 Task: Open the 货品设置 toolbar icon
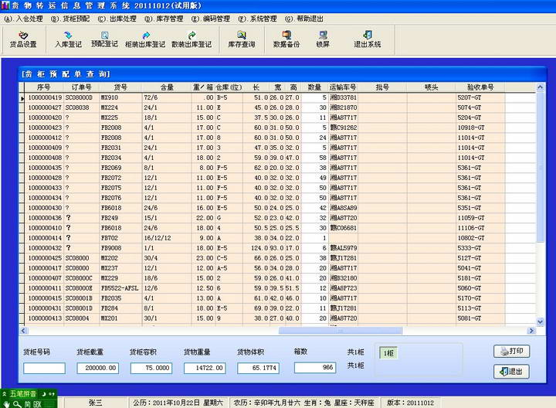click(x=23, y=39)
